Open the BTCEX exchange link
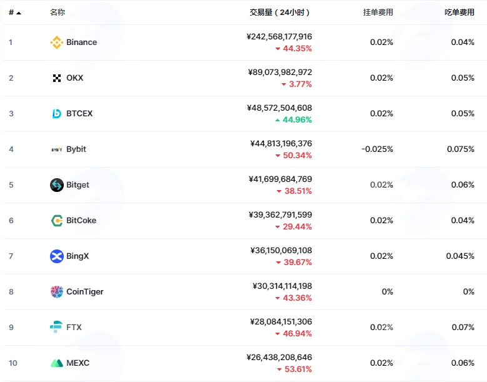The image size is (487, 382). [79, 114]
